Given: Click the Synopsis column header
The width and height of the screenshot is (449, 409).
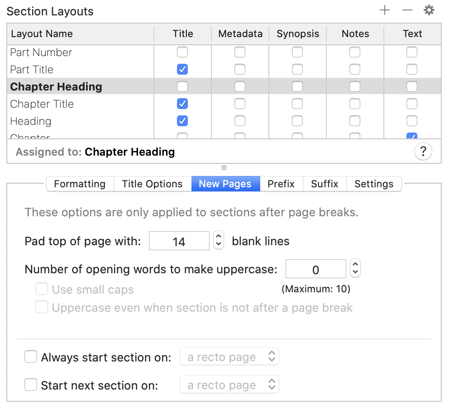Looking at the screenshot, I should [297, 34].
